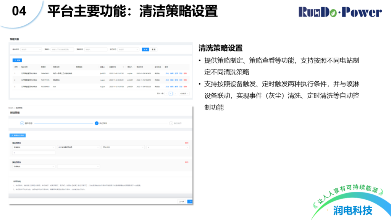The image size is (391, 220).
Task: Focus the value input under 执行条件1
Action: pyautogui.click(x=34, y=153)
